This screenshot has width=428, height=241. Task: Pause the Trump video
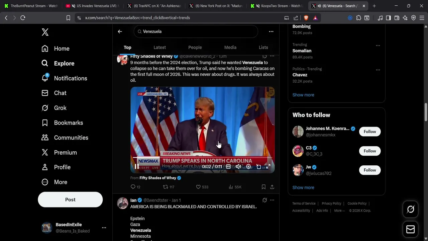pos(137,166)
